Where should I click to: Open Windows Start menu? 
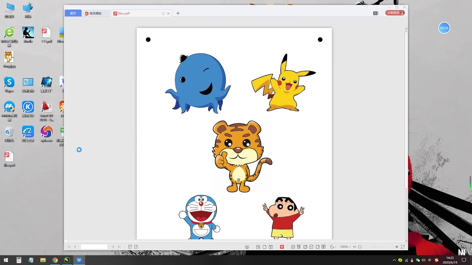(6, 260)
